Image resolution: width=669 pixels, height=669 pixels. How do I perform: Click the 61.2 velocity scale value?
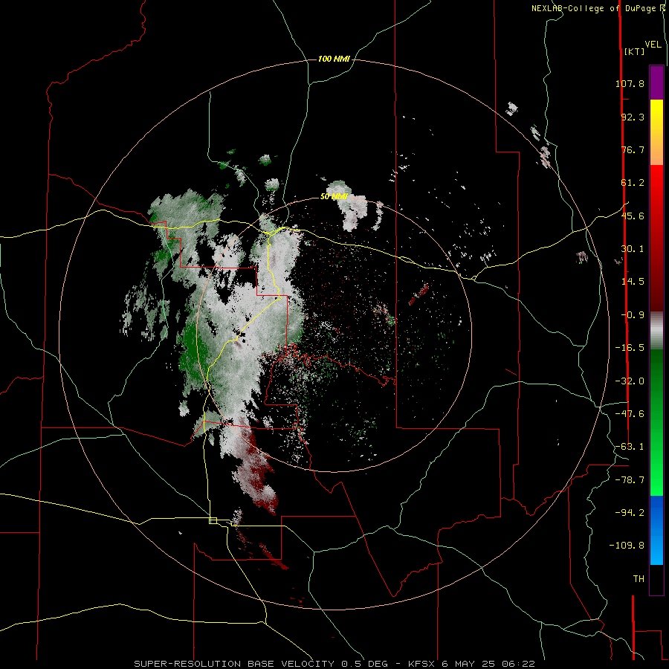(x=633, y=183)
